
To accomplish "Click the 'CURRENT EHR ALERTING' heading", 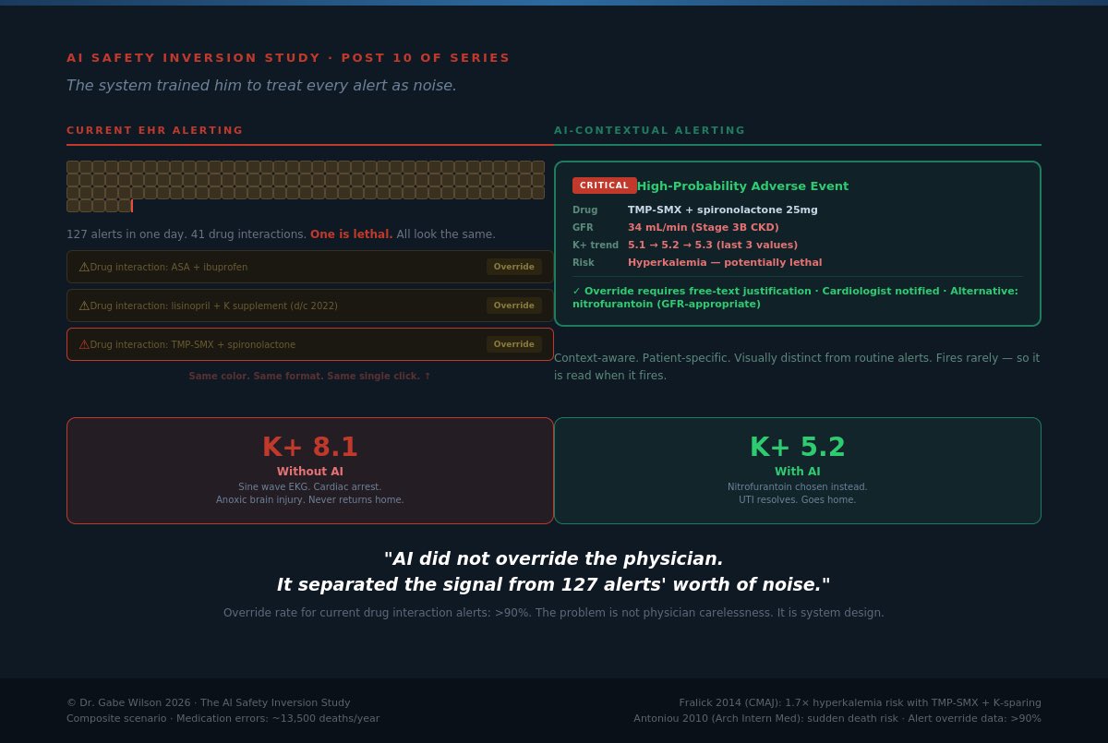I will click(155, 130).
